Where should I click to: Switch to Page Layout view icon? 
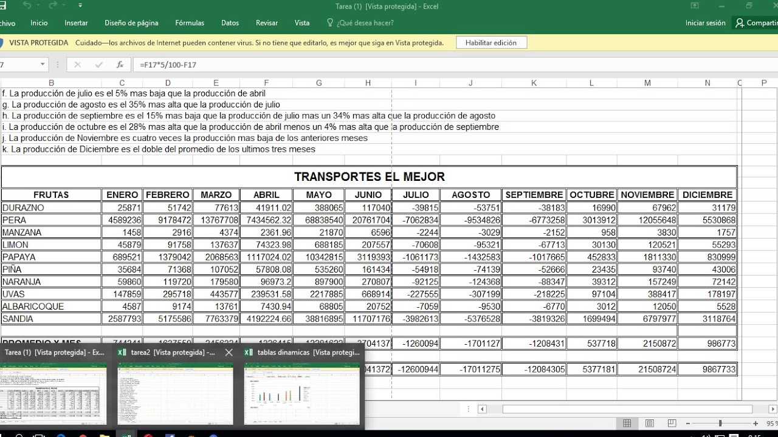point(649,423)
